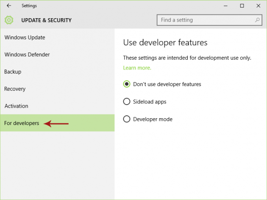Maximize the Settings window
This screenshot has height=200, width=267.
coord(242,6)
